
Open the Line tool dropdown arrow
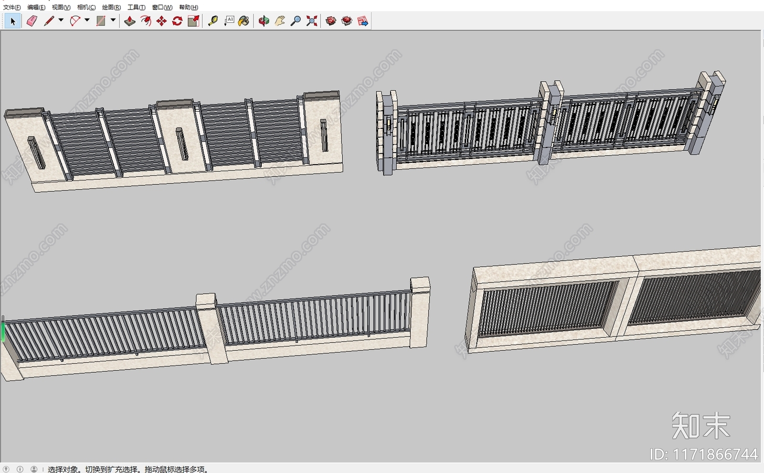click(x=61, y=20)
